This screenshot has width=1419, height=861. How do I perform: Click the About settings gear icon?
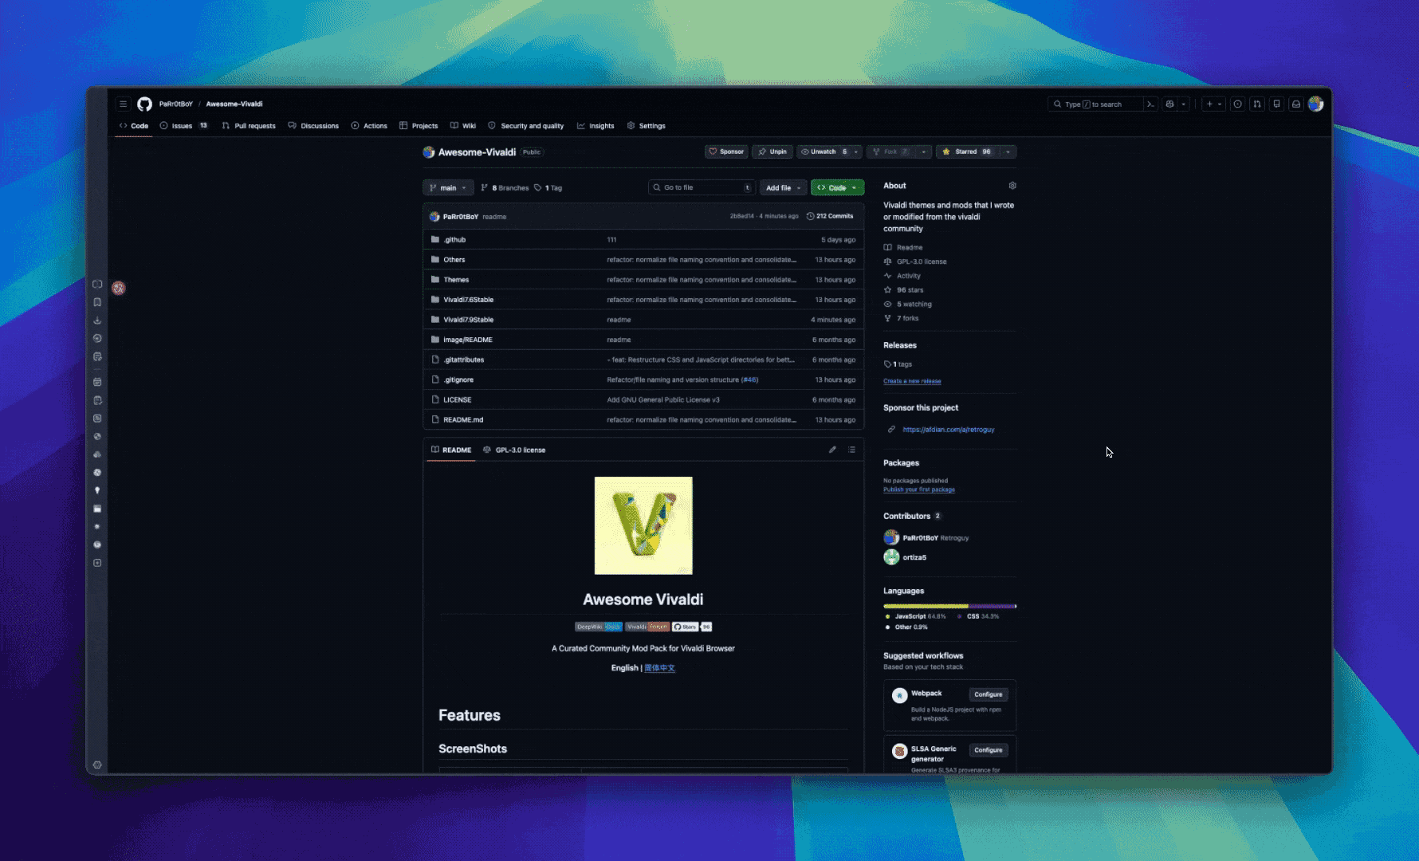point(1012,186)
